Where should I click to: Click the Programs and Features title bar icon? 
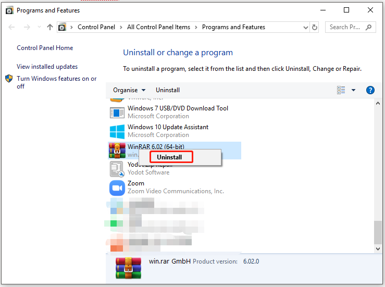pos(9,10)
